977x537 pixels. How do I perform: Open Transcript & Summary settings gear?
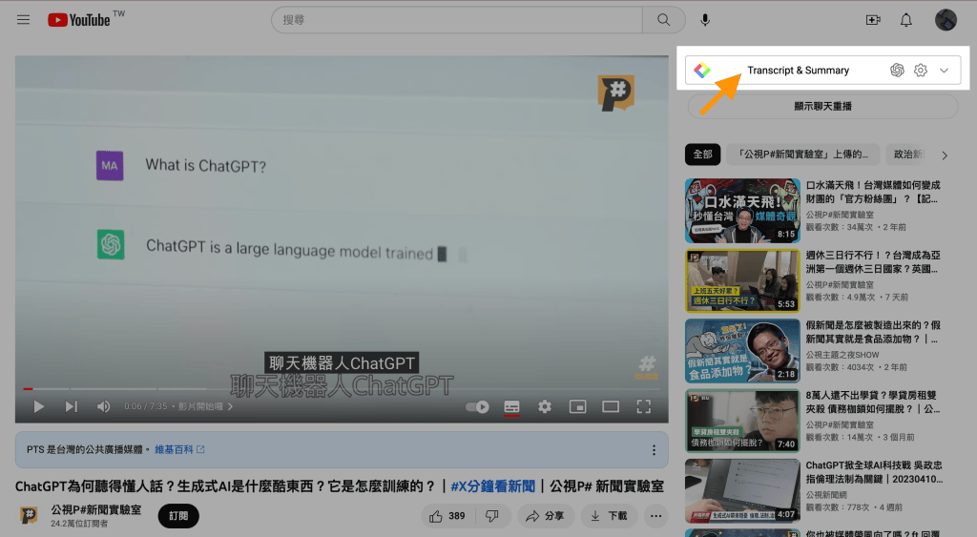tap(921, 71)
